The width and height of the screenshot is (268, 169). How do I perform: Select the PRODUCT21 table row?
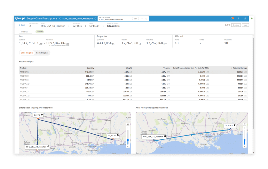click(133, 76)
